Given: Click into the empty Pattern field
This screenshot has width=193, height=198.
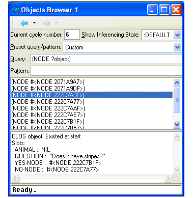Looking at the screenshot, I should (106, 71).
